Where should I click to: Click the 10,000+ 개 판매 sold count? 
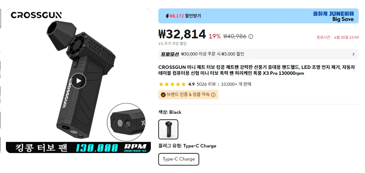[x=236, y=84]
